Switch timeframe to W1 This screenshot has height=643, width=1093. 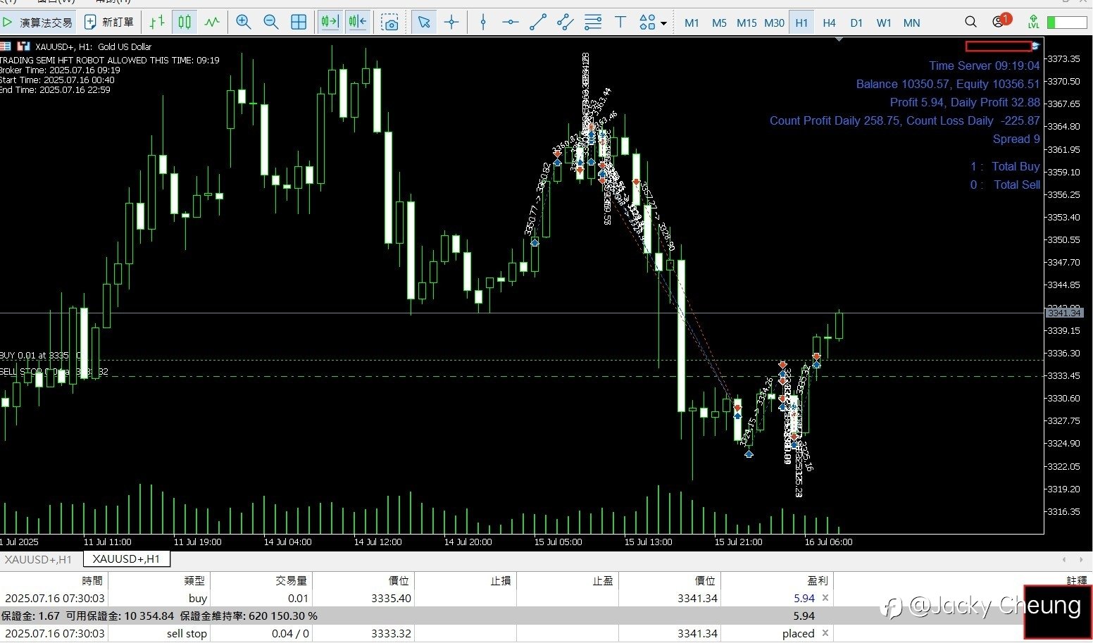pos(884,23)
